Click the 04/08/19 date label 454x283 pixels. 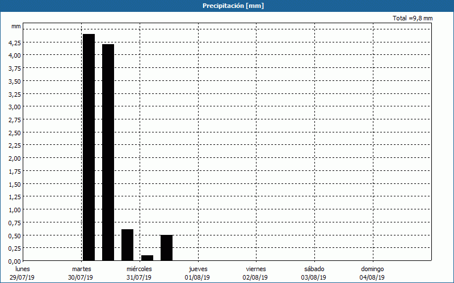372,277
